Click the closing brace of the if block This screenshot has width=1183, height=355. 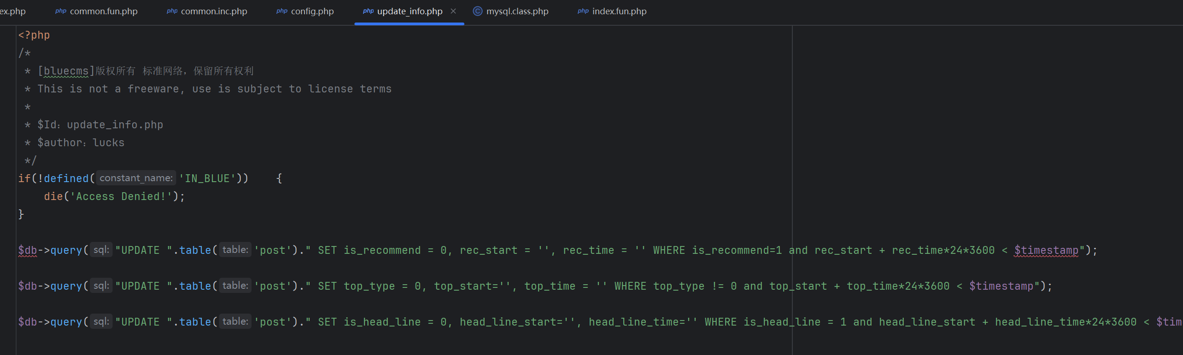[21, 214]
